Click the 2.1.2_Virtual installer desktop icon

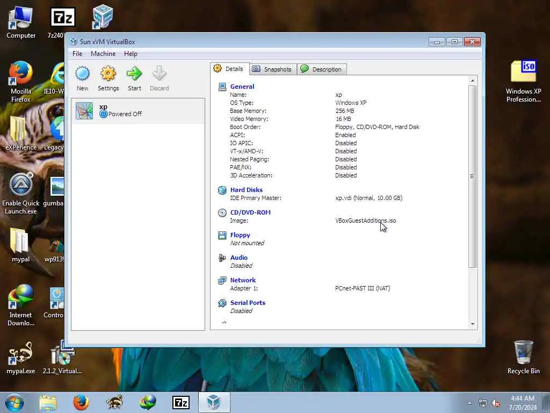click(x=62, y=357)
